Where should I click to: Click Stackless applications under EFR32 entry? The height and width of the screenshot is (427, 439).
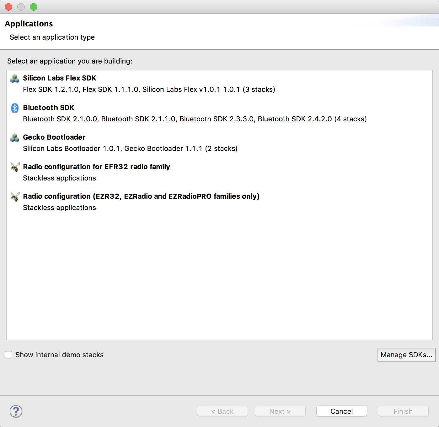coord(59,178)
